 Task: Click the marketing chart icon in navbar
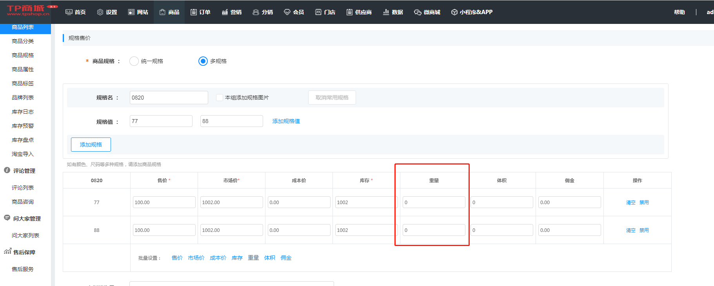[x=225, y=12]
